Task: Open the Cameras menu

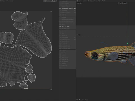Action: point(85,1)
